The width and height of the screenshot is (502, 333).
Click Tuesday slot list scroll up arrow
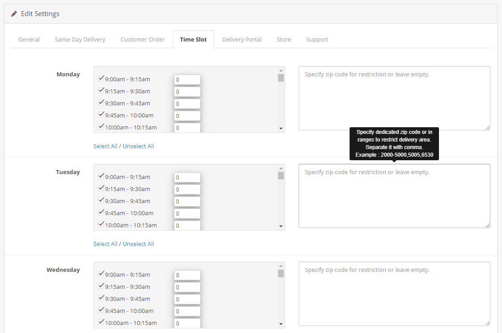coord(281,168)
